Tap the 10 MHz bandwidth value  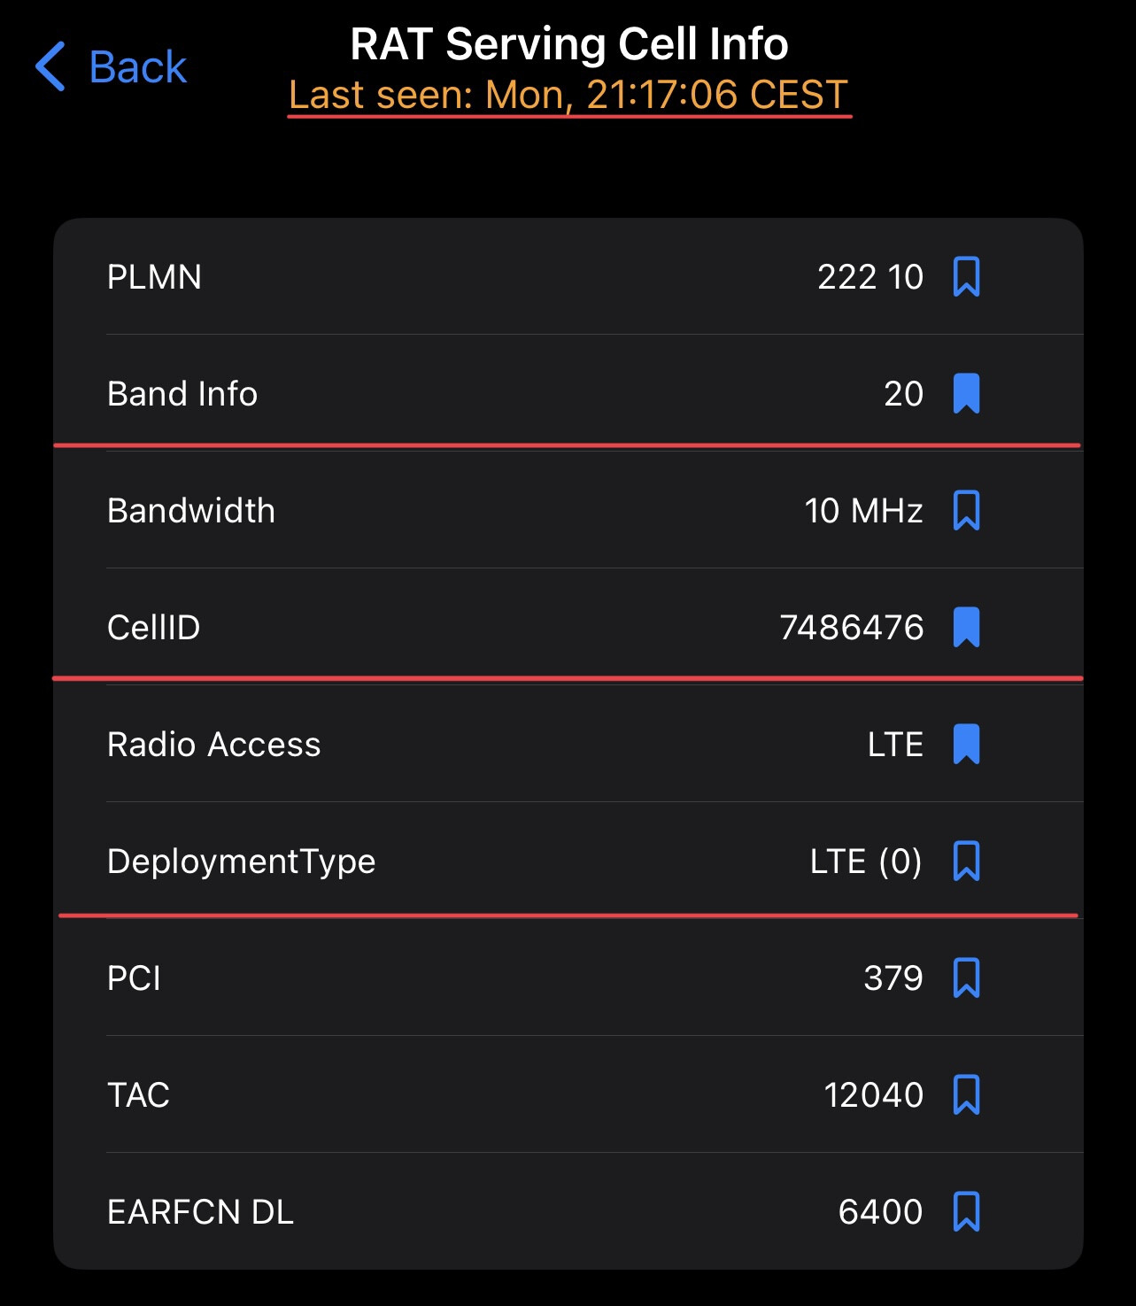coord(863,511)
